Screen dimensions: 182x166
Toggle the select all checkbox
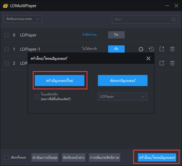tap(7, 157)
